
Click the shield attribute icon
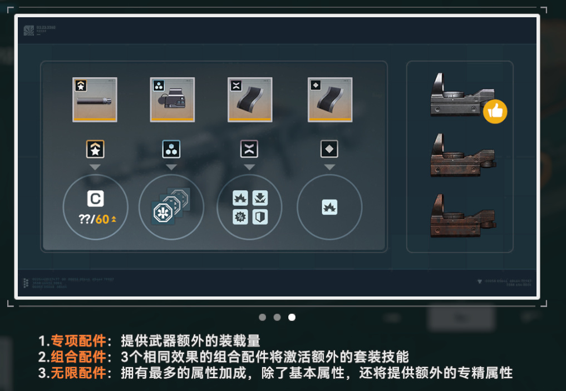point(260,217)
